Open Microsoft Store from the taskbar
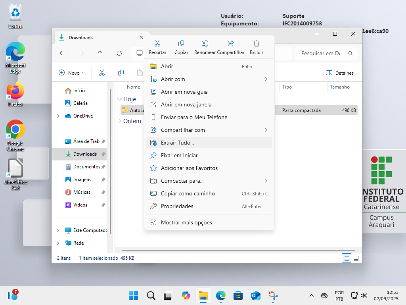The width and height of the screenshot is (406, 305). tap(238, 295)
